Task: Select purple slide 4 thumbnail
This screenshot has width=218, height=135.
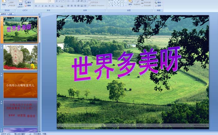Action: [x=21, y=113]
